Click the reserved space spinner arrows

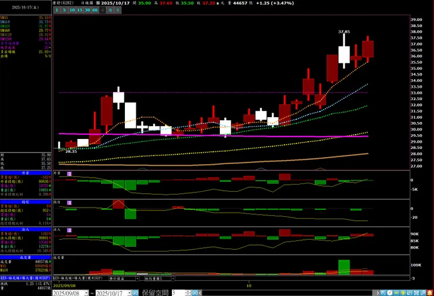(x=188, y=292)
